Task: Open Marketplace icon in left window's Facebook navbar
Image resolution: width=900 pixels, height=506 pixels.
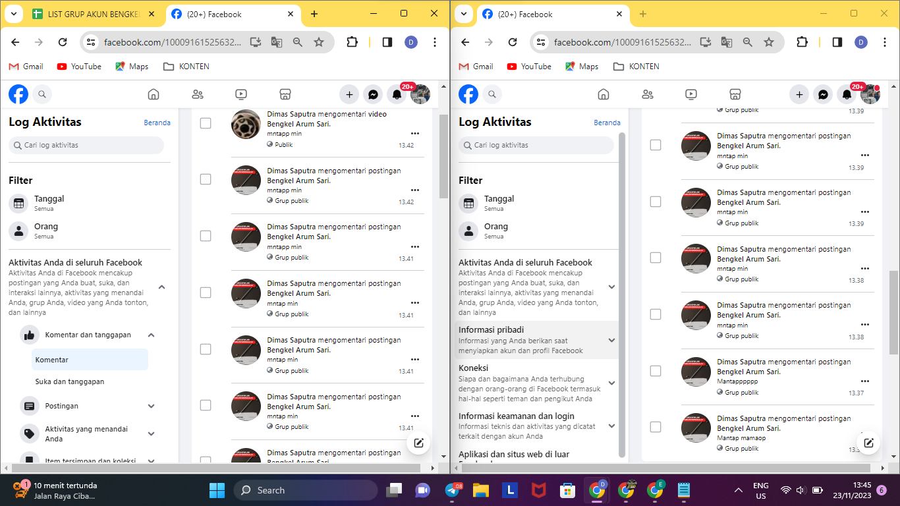Action: click(285, 94)
